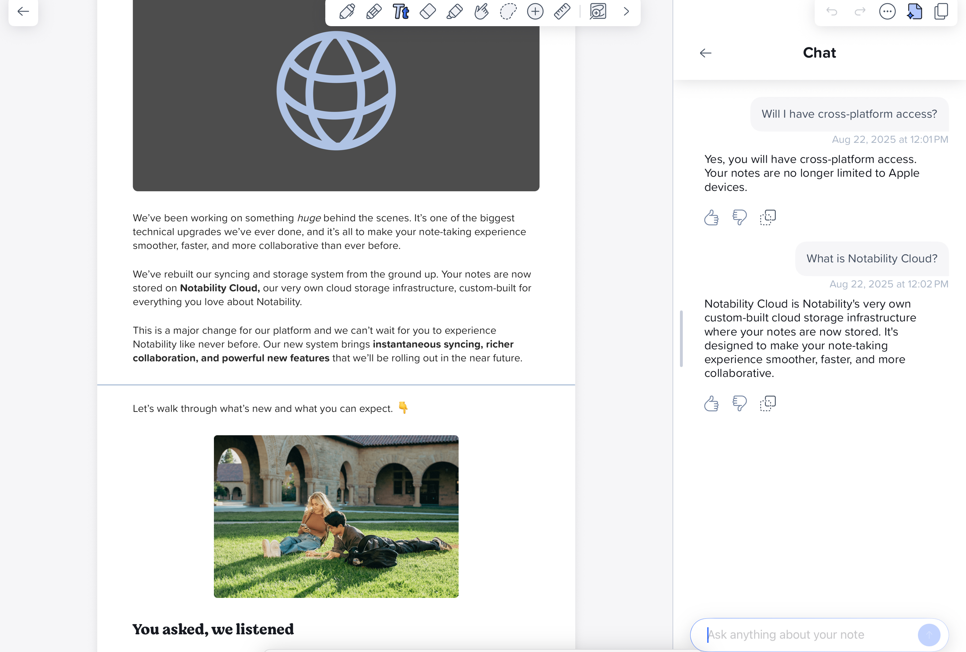Expand more tools with the chevron arrow
Screen dimensions: 966x652
[x=626, y=12]
